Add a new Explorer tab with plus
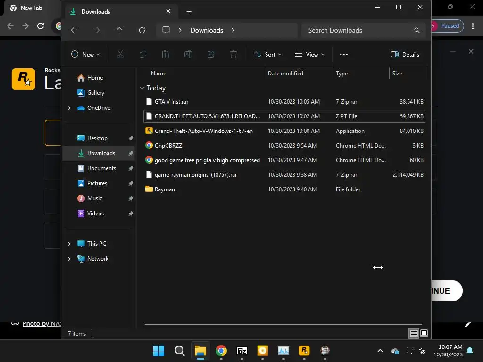 tap(189, 12)
